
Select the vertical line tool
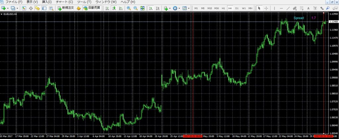point(274,8)
